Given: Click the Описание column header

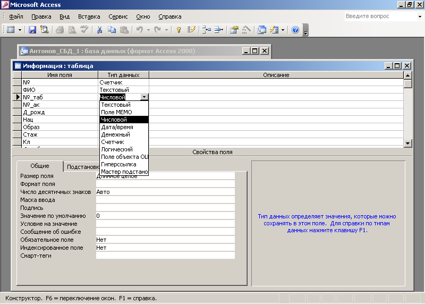Looking at the screenshot, I should click(x=276, y=75).
